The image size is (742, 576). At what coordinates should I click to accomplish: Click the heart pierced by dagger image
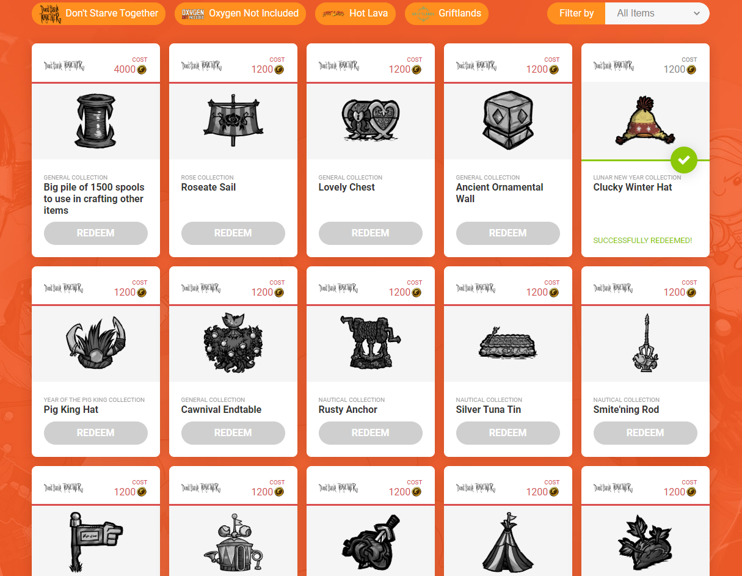[371, 542]
